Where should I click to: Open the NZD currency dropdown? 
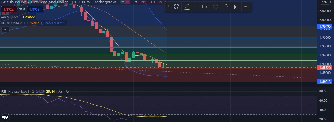pos(326,2)
